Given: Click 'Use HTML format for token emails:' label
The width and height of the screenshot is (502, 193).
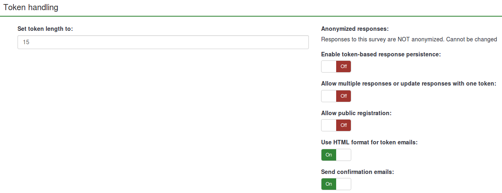Looking at the screenshot, I should (x=369, y=142).
